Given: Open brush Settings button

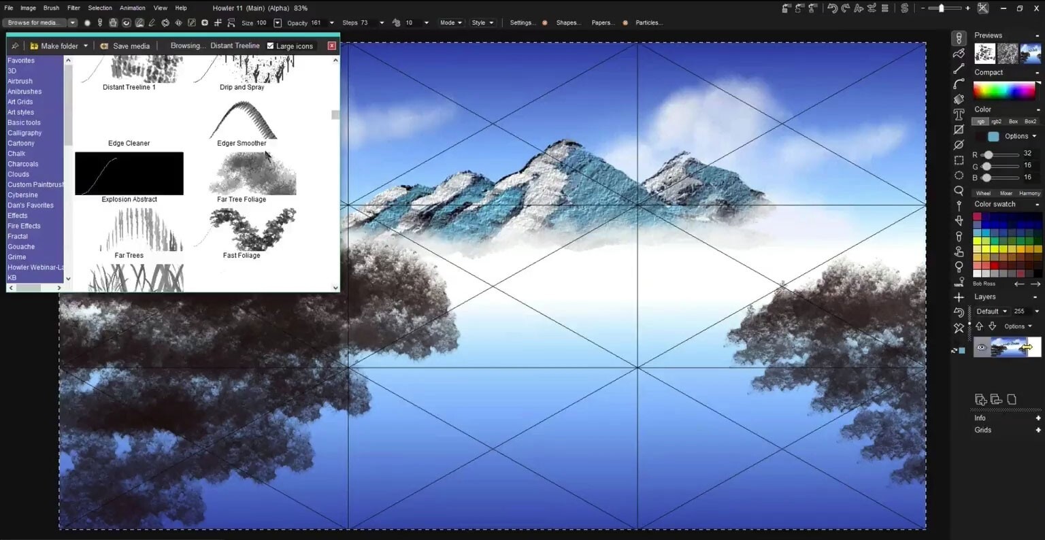Looking at the screenshot, I should [522, 22].
